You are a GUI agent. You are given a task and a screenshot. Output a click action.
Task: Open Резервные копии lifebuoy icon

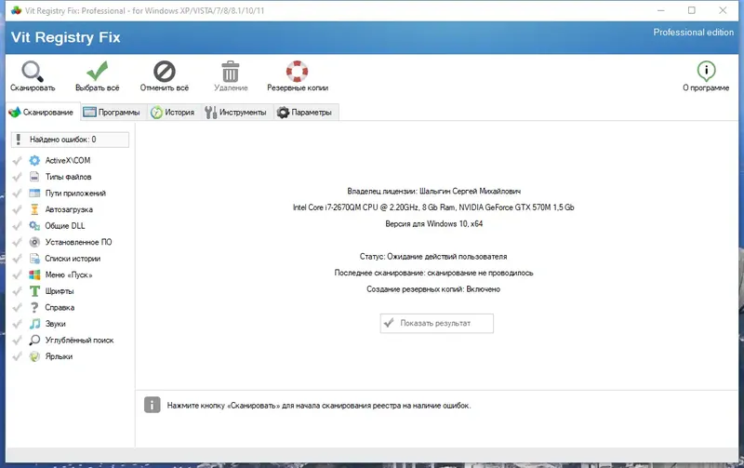(x=297, y=72)
